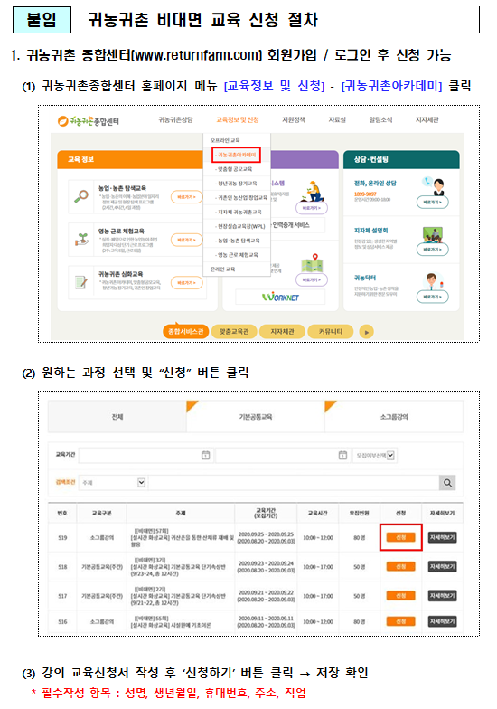Open the 지원정책 menu item
Image resolution: width=497 pixels, height=709 pixels.
click(294, 119)
